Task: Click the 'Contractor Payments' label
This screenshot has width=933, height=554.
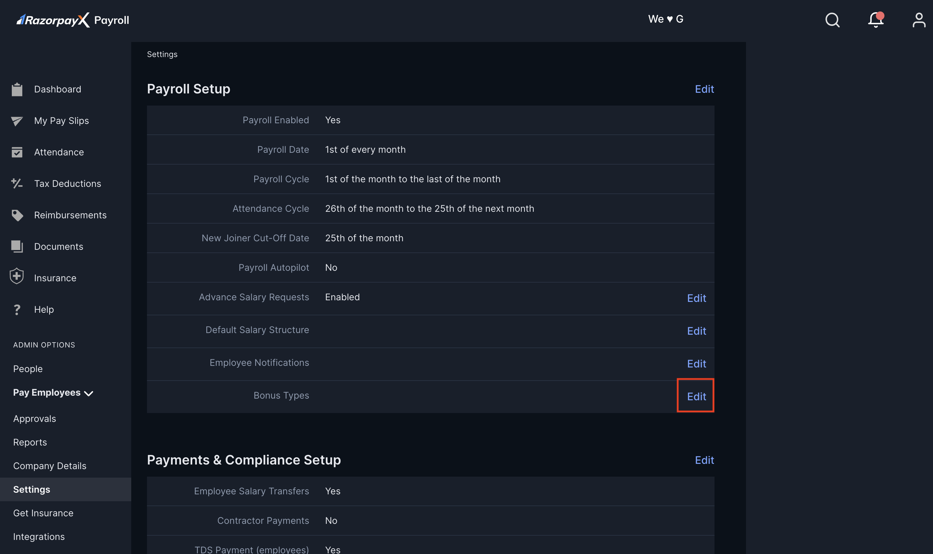Action: pos(263,521)
